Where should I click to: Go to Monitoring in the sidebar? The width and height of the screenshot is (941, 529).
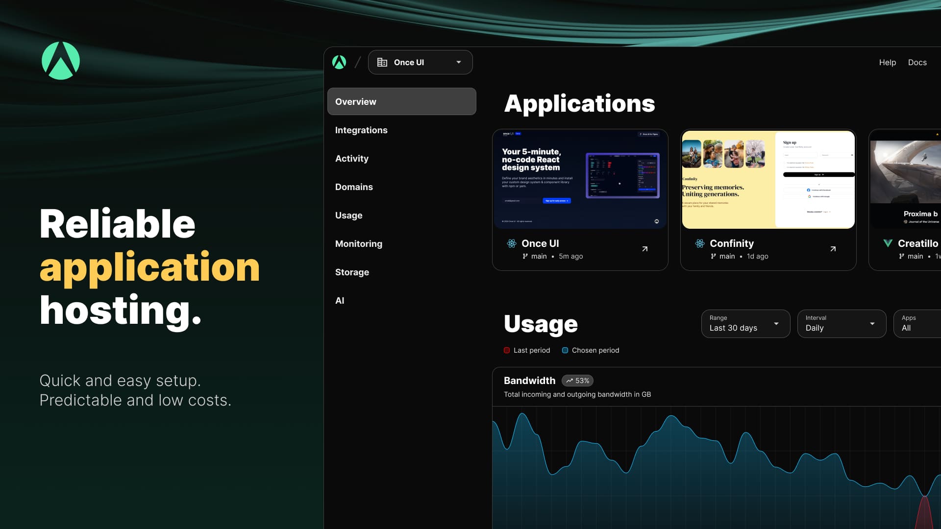358,244
